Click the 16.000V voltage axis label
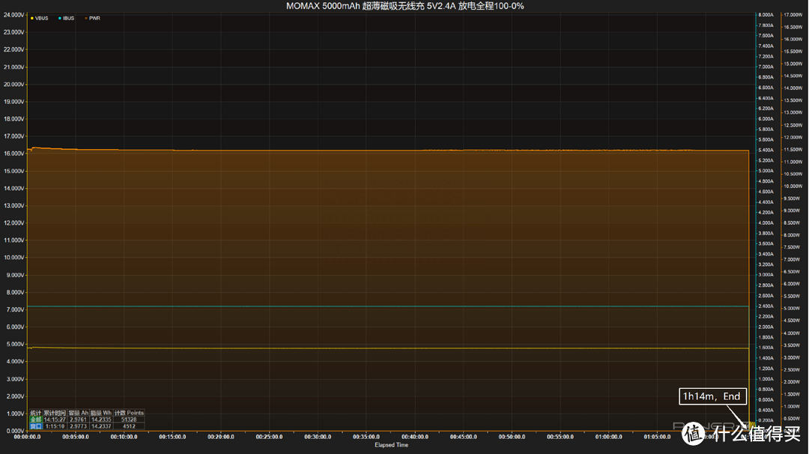The height and width of the screenshot is (454, 809). point(13,154)
